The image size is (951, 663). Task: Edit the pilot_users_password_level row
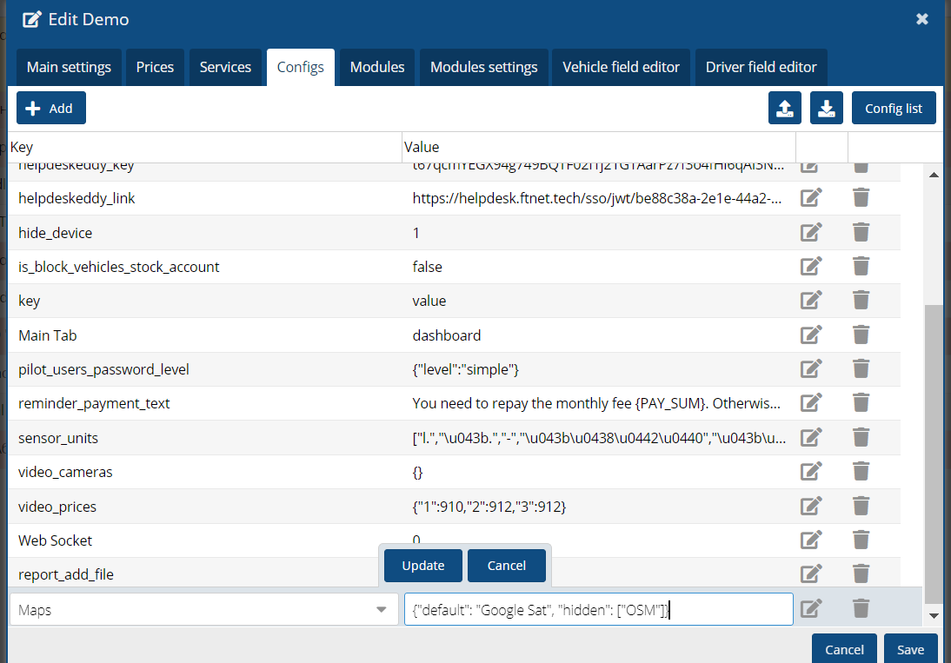click(x=810, y=369)
